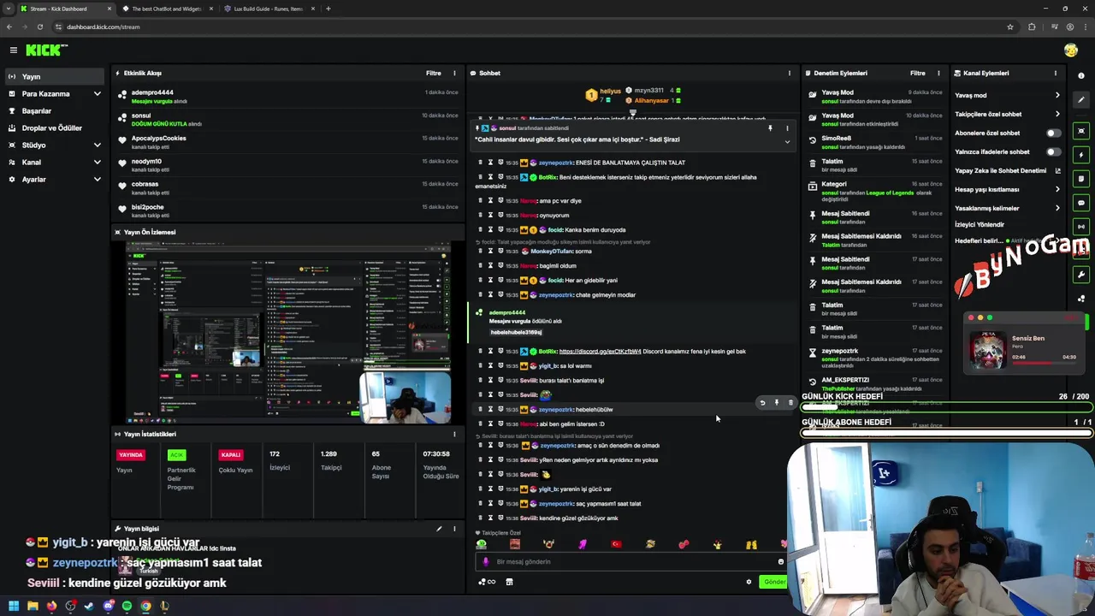Open the Yayın İstatistikleri panel options menu
Viewport: 1095px width, 616px height.
(454, 434)
